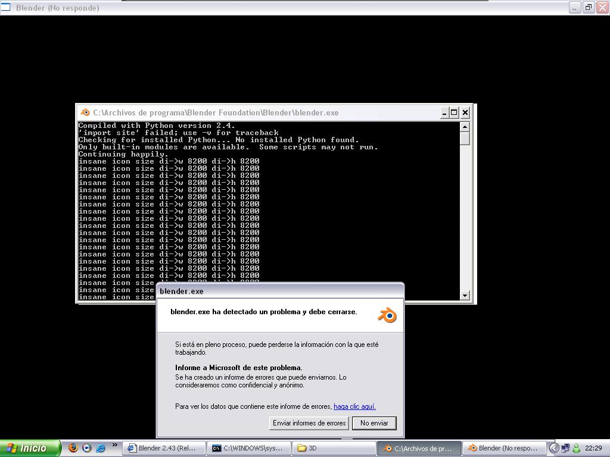Close the Blender (No responde) window

(603, 7)
